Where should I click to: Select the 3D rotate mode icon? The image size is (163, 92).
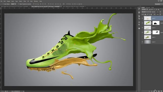[73, 4]
